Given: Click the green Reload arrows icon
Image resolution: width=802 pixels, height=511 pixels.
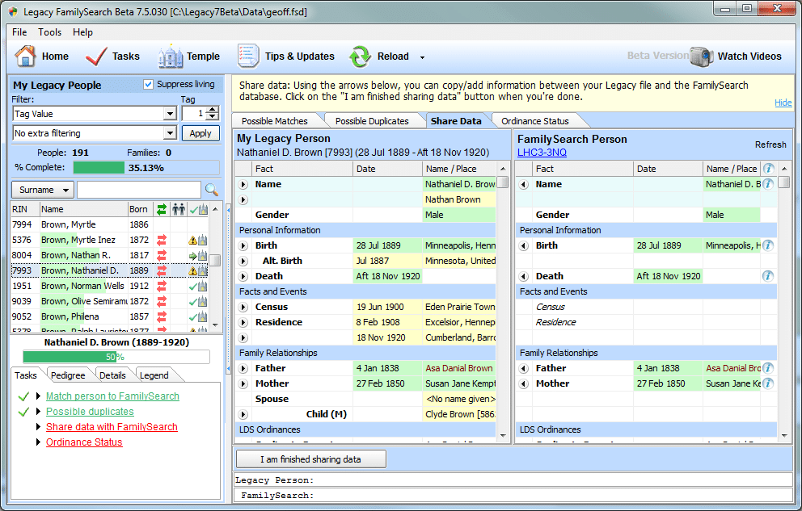Looking at the screenshot, I should click(360, 57).
